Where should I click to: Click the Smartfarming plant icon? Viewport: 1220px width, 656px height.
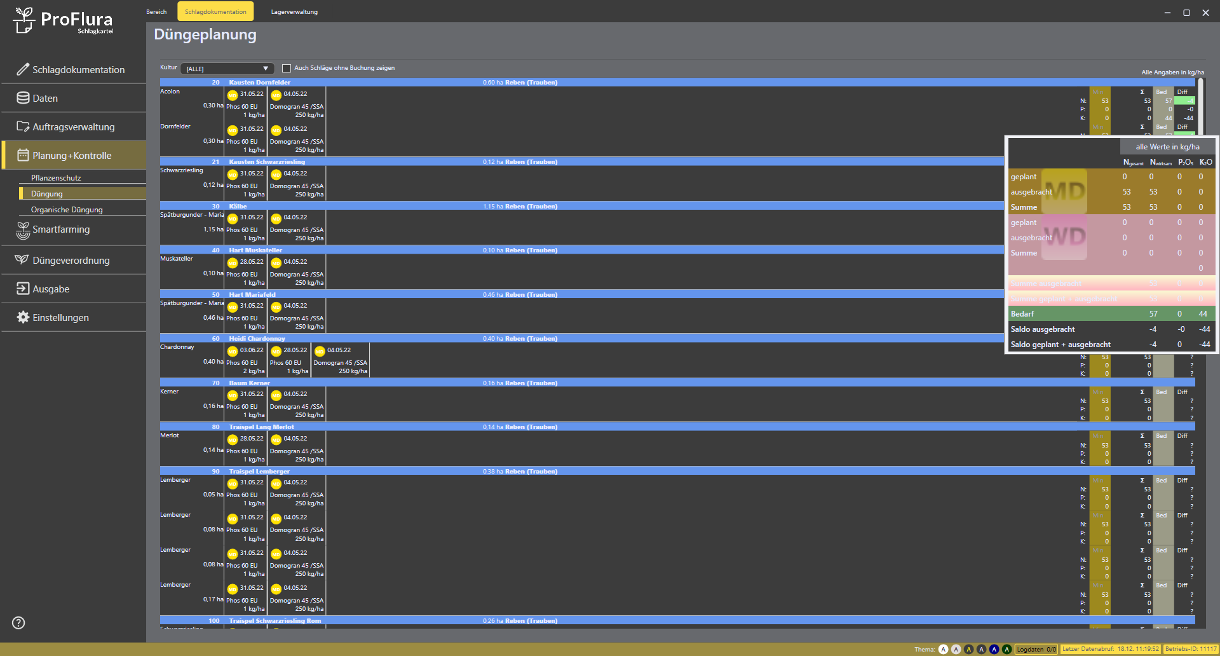pyautogui.click(x=23, y=230)
